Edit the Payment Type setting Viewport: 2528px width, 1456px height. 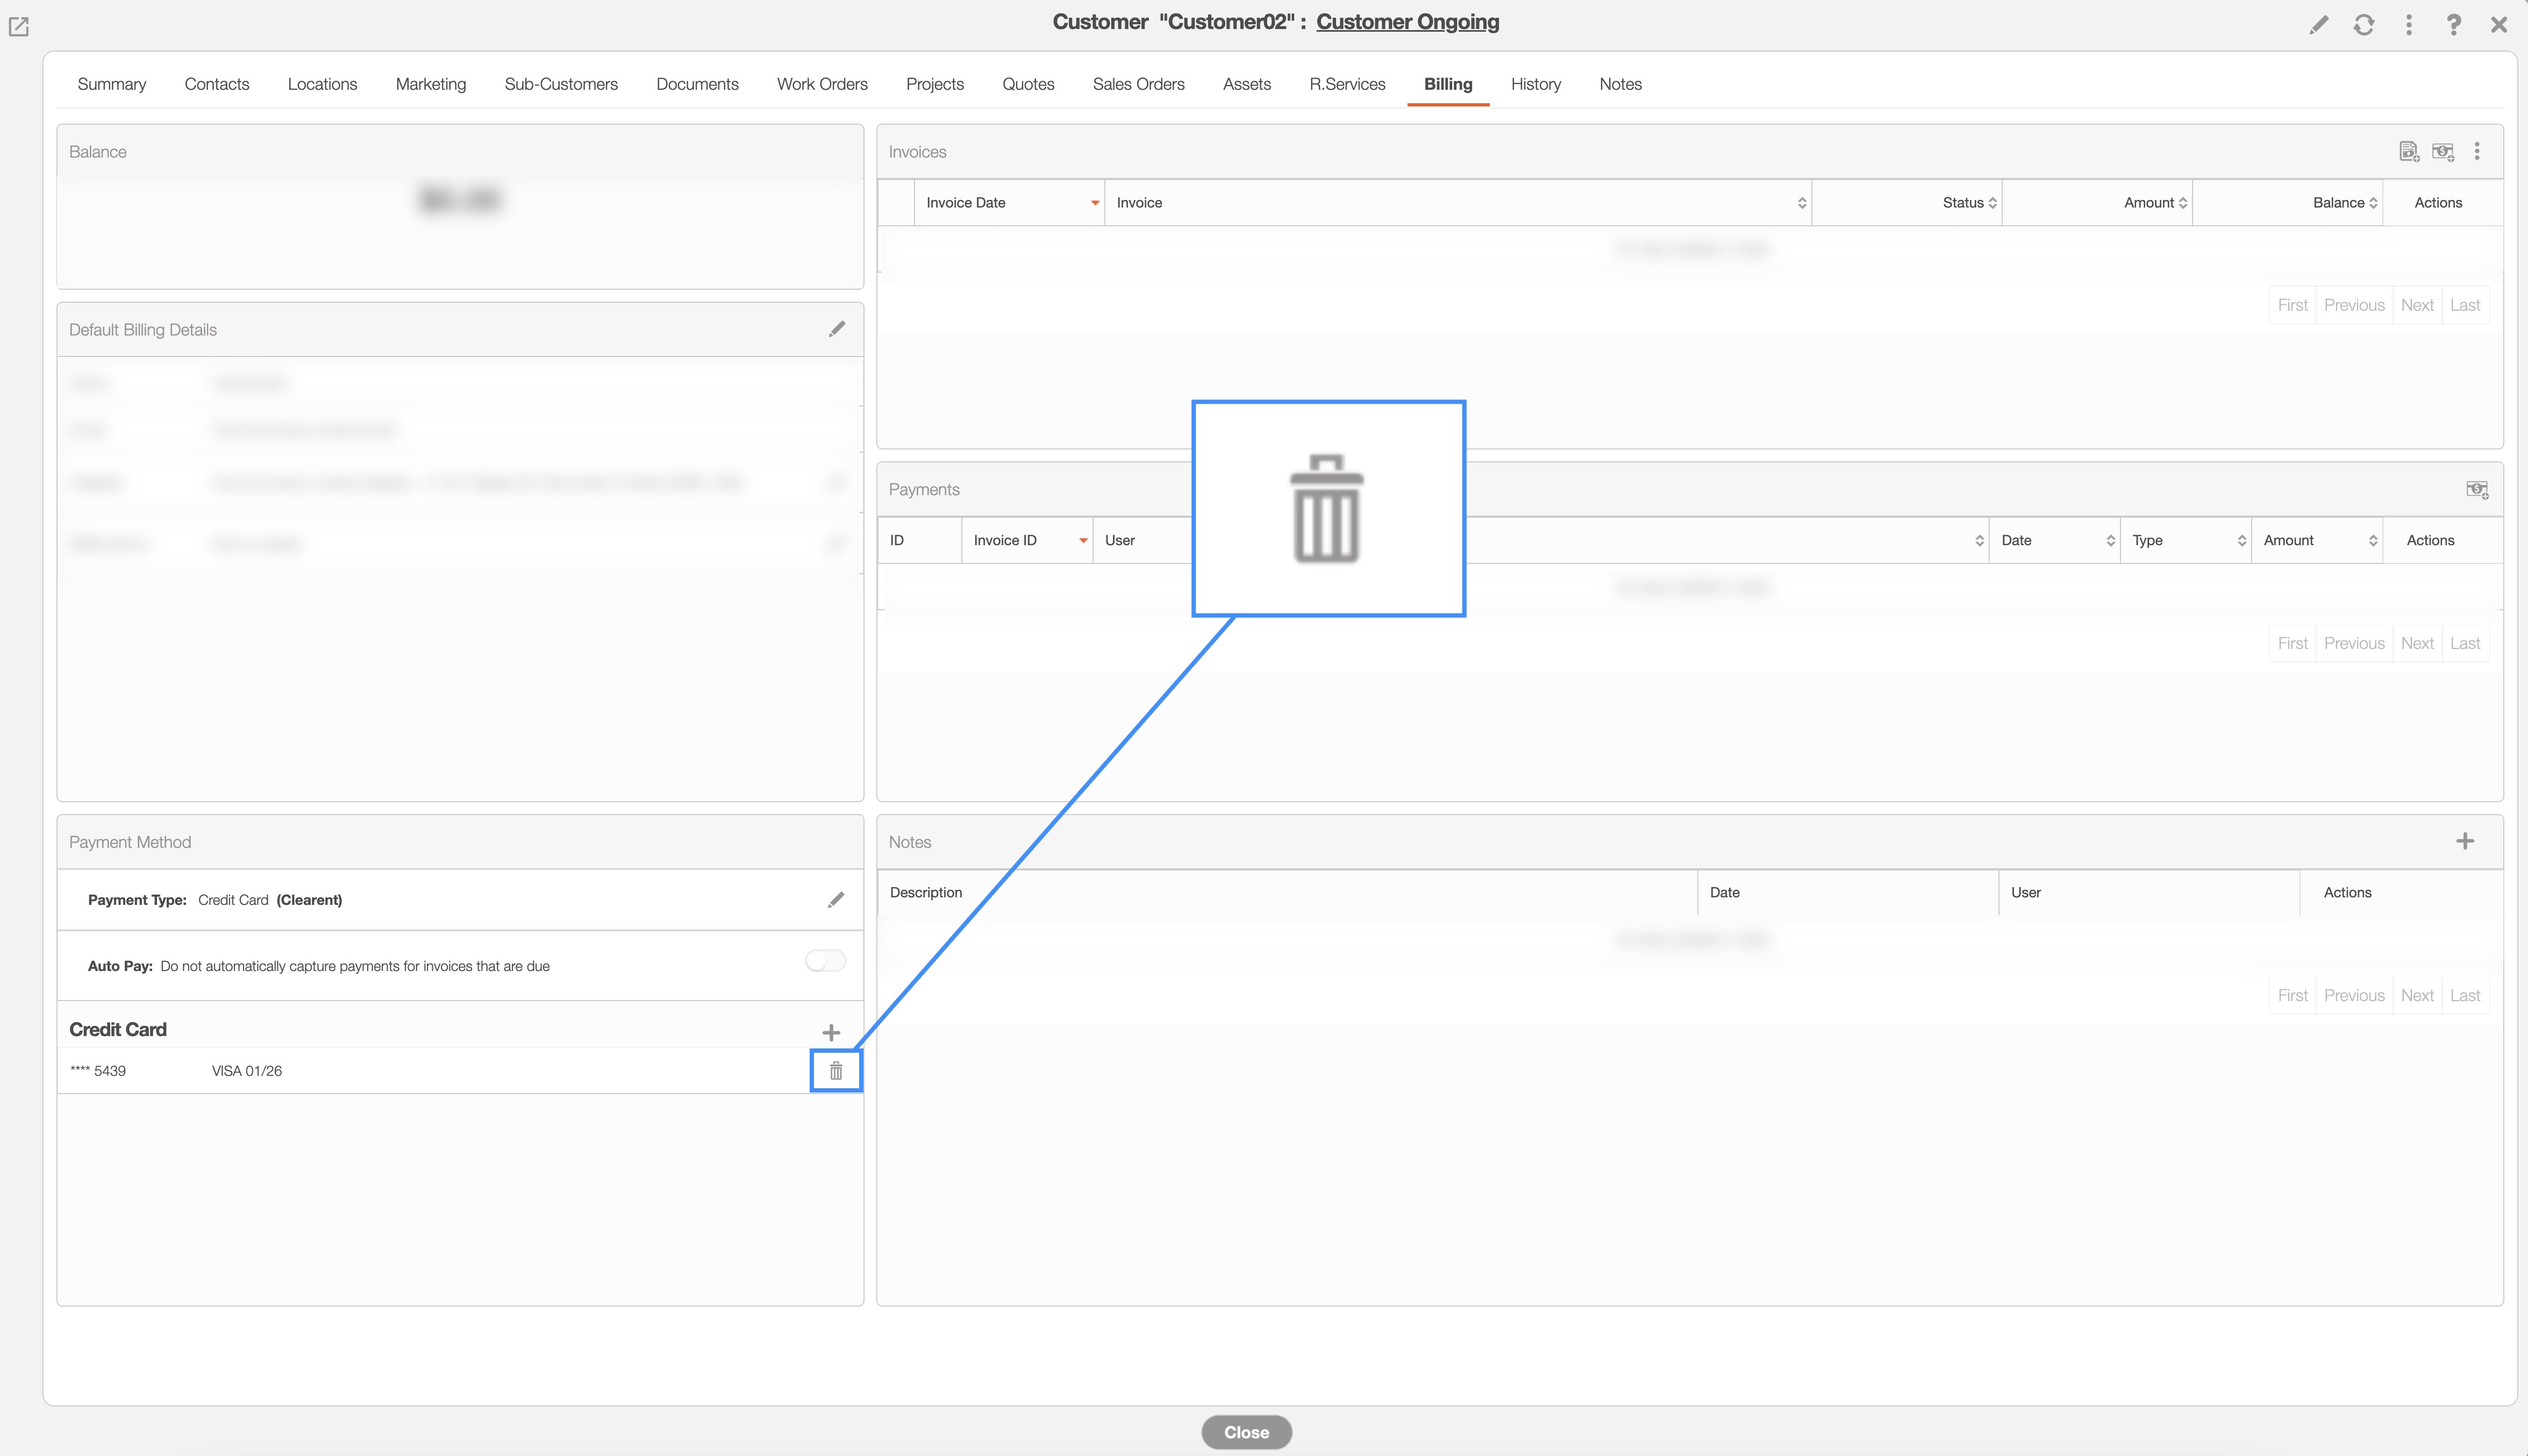[836, 900]
